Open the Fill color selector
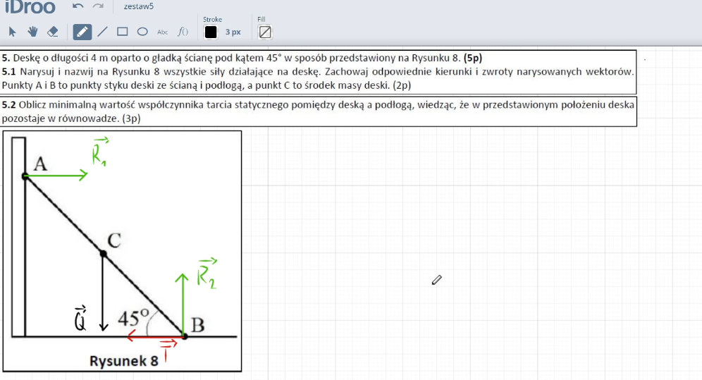The height and width of the screenshot is (380, 702). [265, 32]
